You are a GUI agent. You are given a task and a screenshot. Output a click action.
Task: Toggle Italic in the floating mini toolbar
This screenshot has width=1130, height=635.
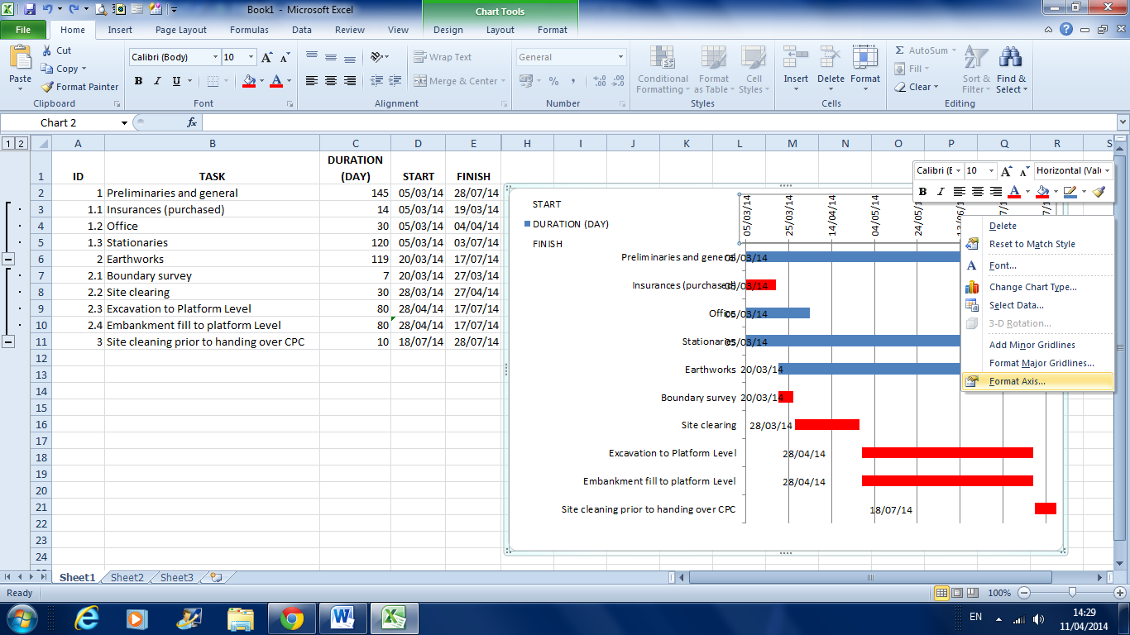click(x=941, y=191)
